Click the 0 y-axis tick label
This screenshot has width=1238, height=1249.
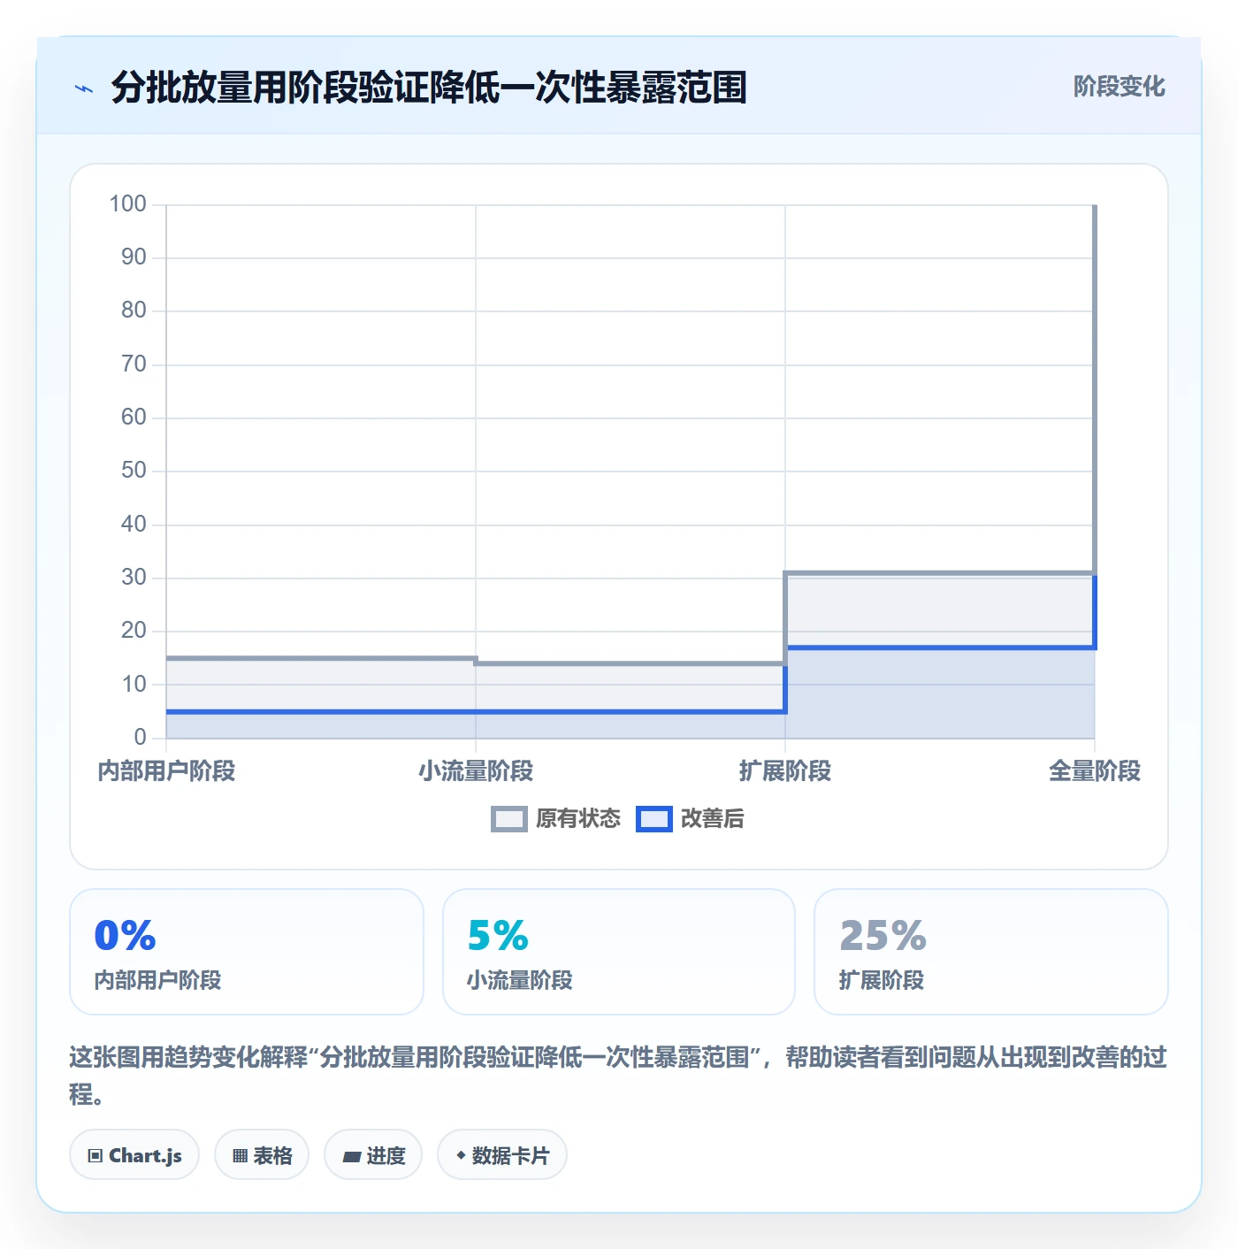coord(140,737)
